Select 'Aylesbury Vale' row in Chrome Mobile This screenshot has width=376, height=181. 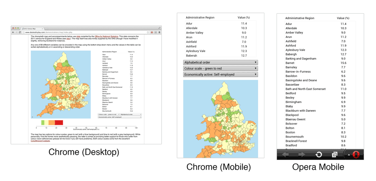click(221, 51)
